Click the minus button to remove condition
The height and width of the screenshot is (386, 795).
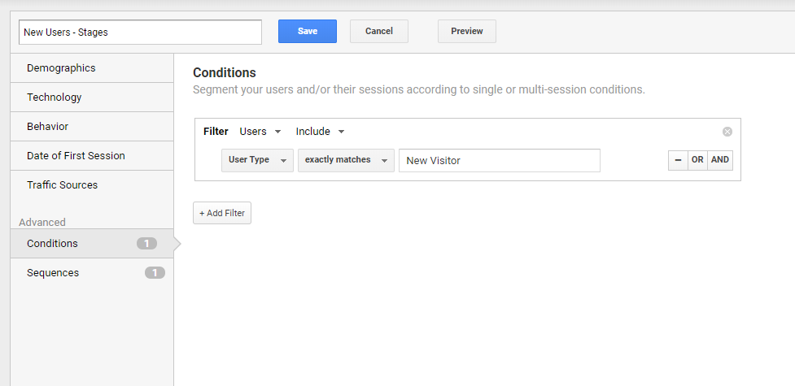(678, 160)
